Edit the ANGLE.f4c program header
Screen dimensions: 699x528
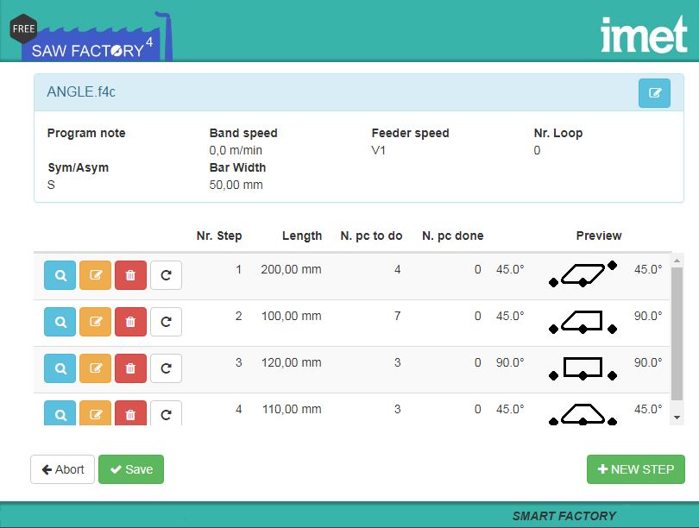coord(654,93)
